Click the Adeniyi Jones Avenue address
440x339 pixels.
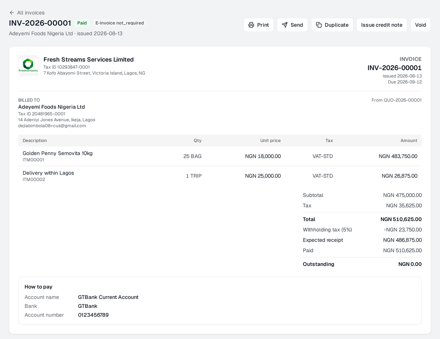coord(57,120)
